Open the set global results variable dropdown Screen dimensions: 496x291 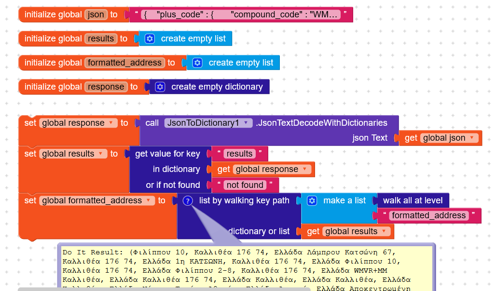click(x=73, y=154)
